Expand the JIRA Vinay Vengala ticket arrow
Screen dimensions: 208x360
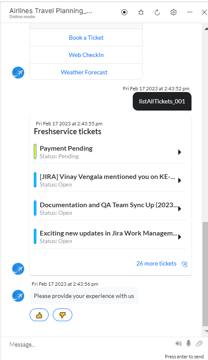click(180, 181)
